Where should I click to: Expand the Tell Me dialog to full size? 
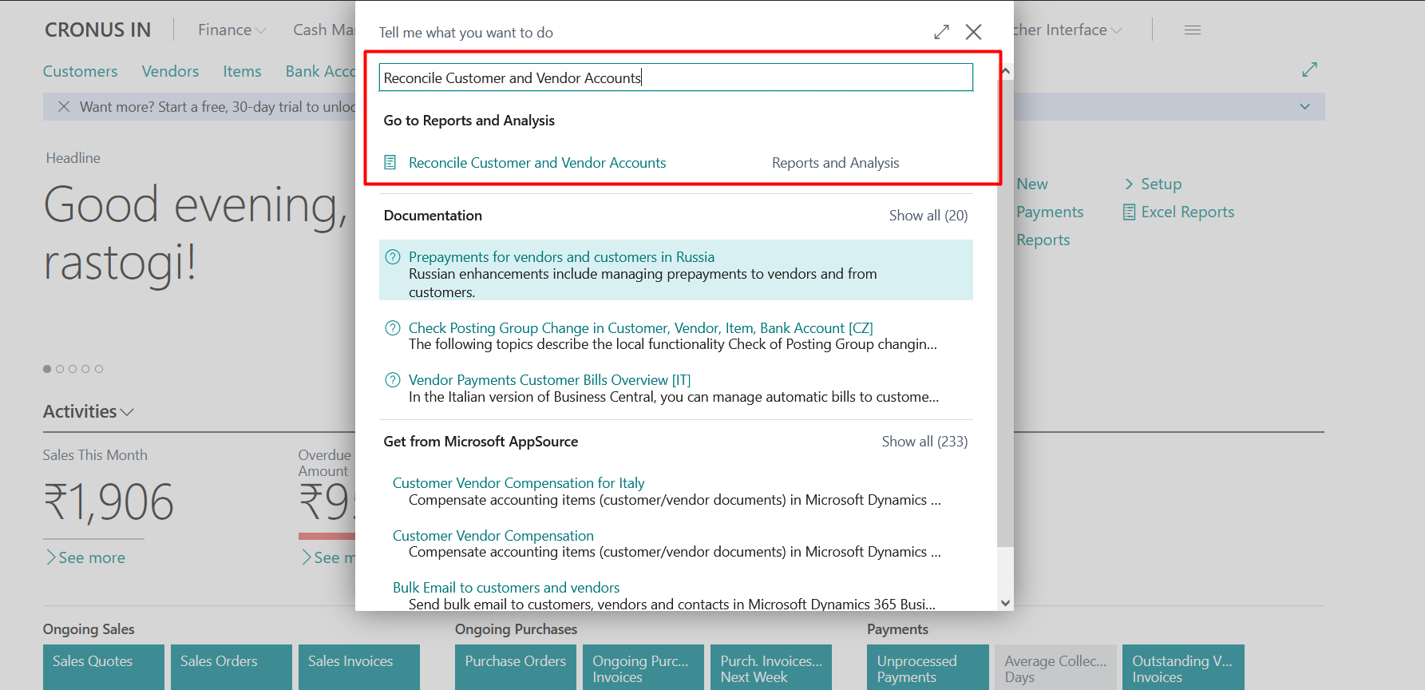point(942,32)
